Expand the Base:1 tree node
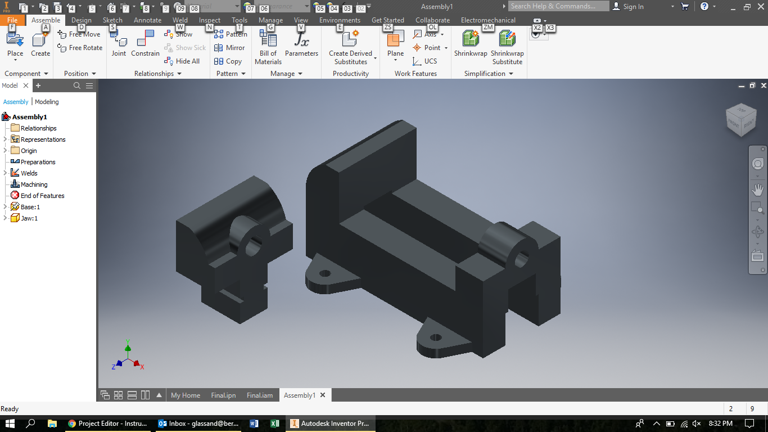The width and height of the screenshot is (768, 432). 5,207
